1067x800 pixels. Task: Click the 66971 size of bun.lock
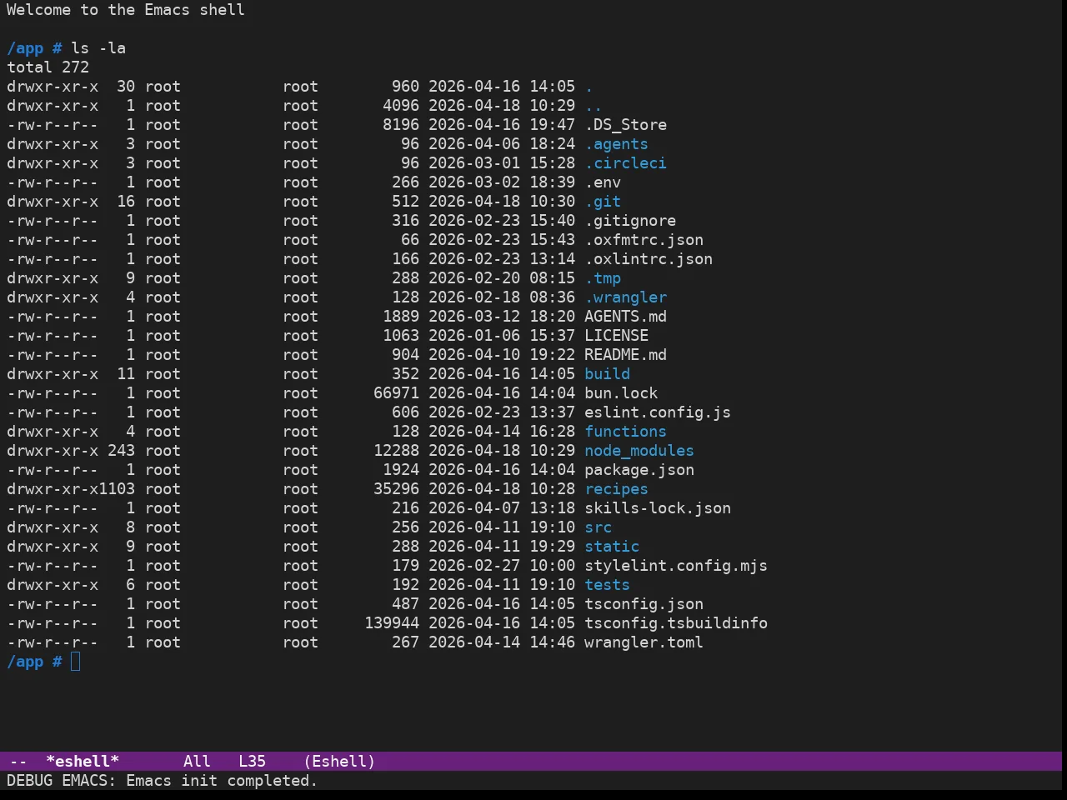396,393
